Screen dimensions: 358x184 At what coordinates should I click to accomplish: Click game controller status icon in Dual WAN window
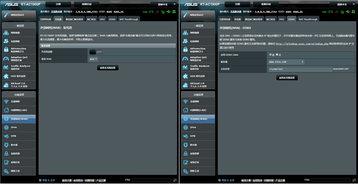point(151,11)
